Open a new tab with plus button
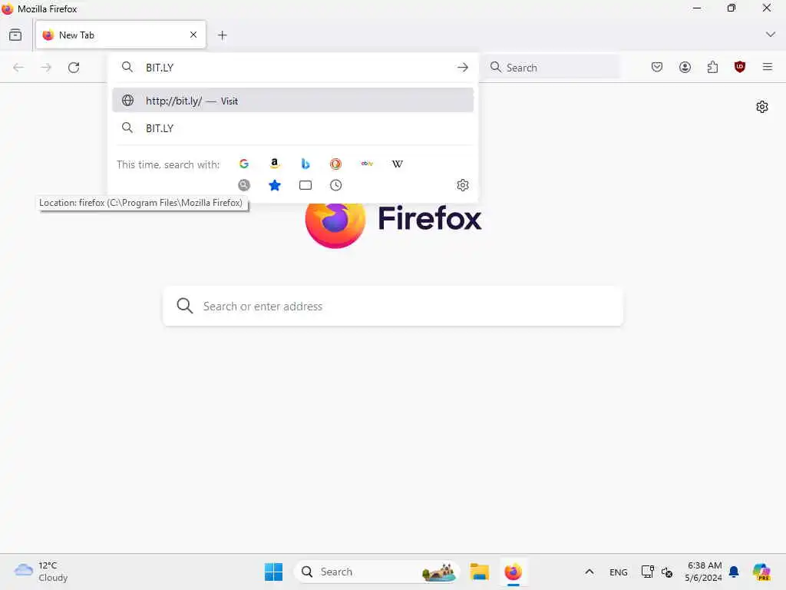The image size is (786, 590). pos(223,35)
